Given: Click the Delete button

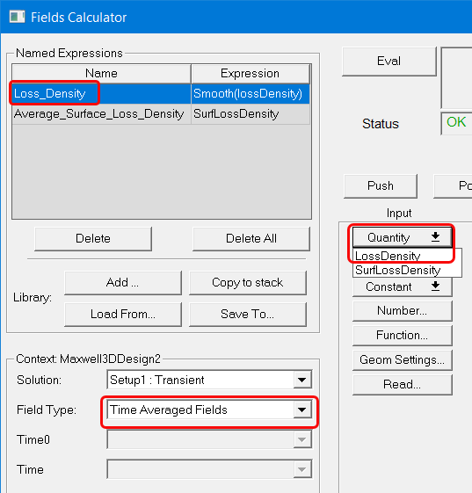Looking at the screenshot, I should (93, 239).
